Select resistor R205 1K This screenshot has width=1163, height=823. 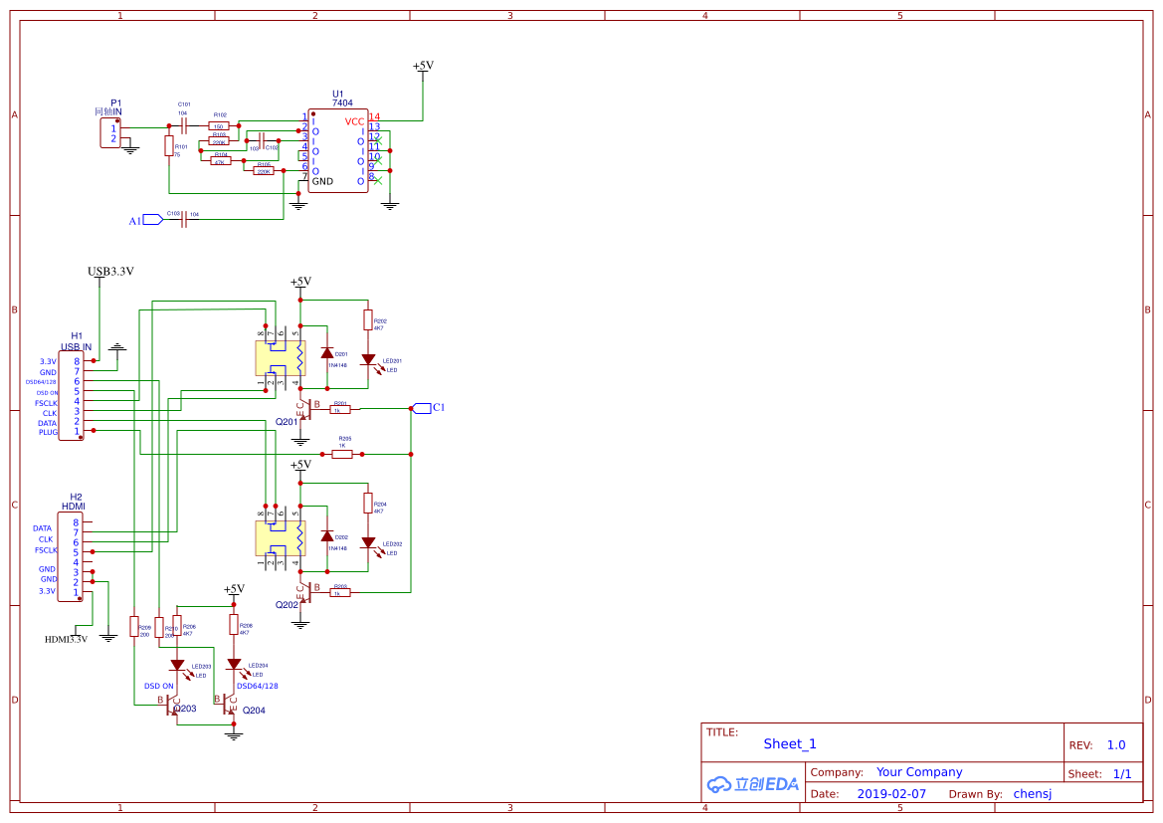coord(341,454)
